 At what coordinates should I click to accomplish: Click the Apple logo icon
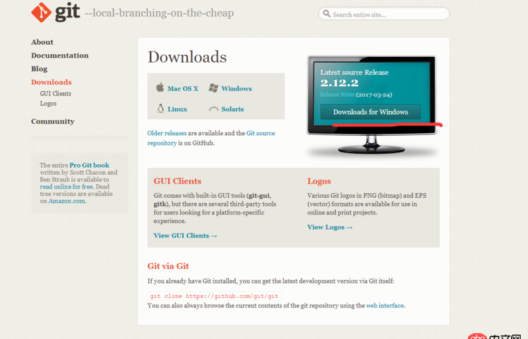tap(160, 88)
